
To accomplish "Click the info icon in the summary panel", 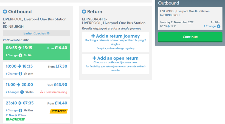I will (218, 26).
